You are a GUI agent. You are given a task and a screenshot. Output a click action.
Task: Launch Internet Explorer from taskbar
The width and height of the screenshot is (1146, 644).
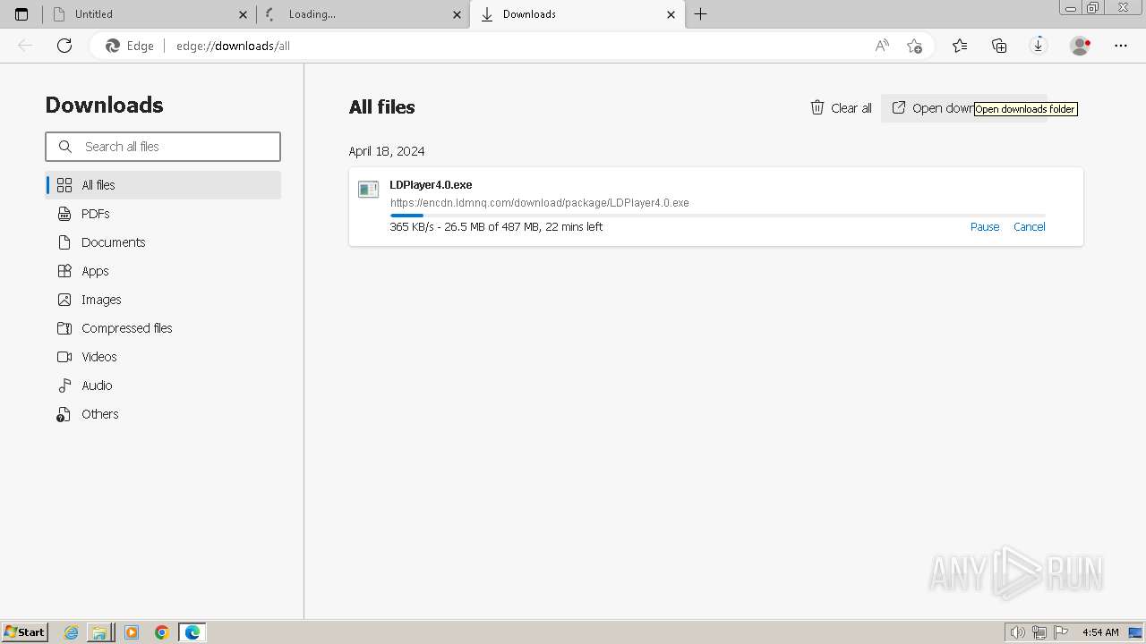point(72,632)
